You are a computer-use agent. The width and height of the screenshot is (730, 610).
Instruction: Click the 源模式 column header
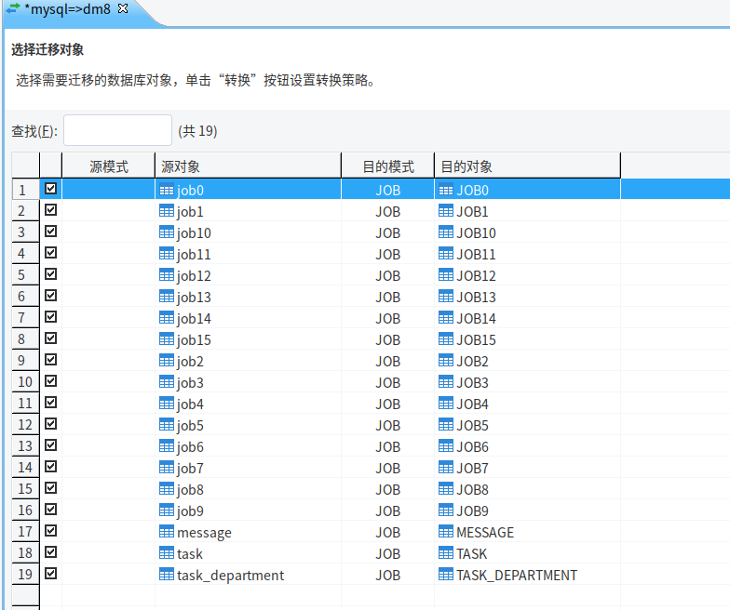click(108, 166)
